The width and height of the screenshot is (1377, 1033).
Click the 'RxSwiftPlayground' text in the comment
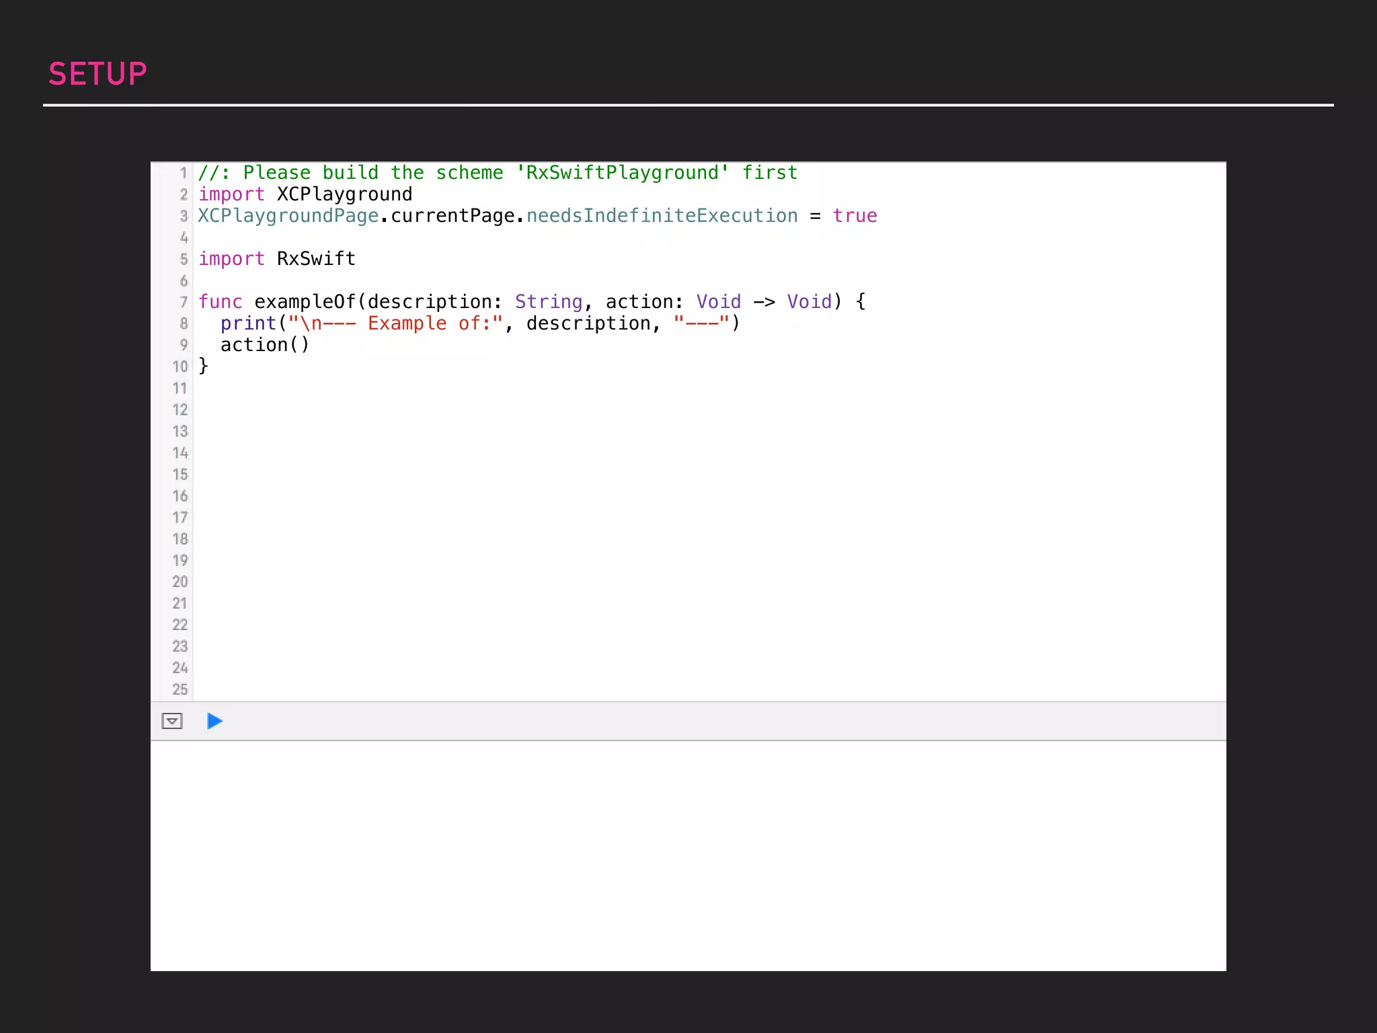(622, 173)
